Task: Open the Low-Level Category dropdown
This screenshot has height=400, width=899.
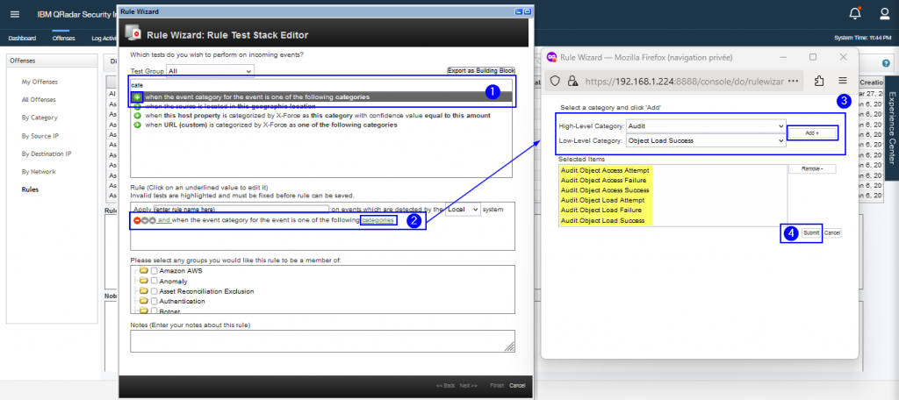Action: [706, 139]
